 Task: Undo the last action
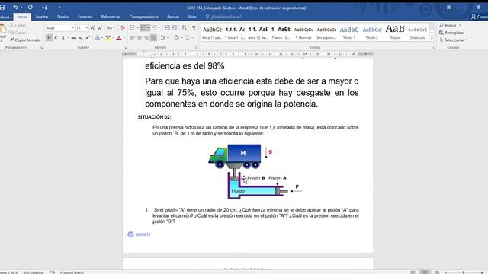pos(15,7)
